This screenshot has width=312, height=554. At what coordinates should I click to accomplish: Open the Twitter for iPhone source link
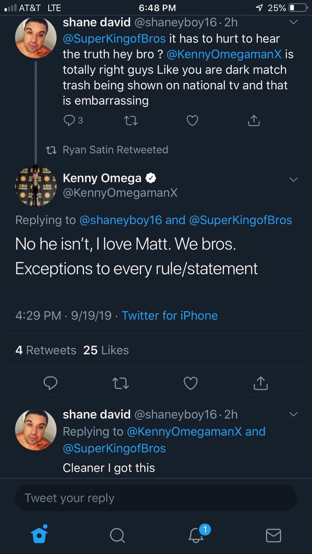click(170, 315)
